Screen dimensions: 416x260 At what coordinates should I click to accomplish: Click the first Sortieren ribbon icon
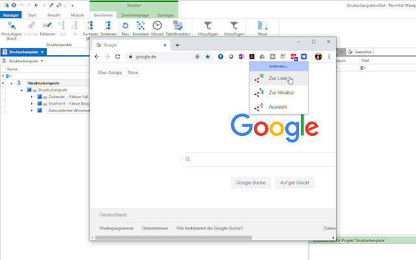tap(90, 25)
